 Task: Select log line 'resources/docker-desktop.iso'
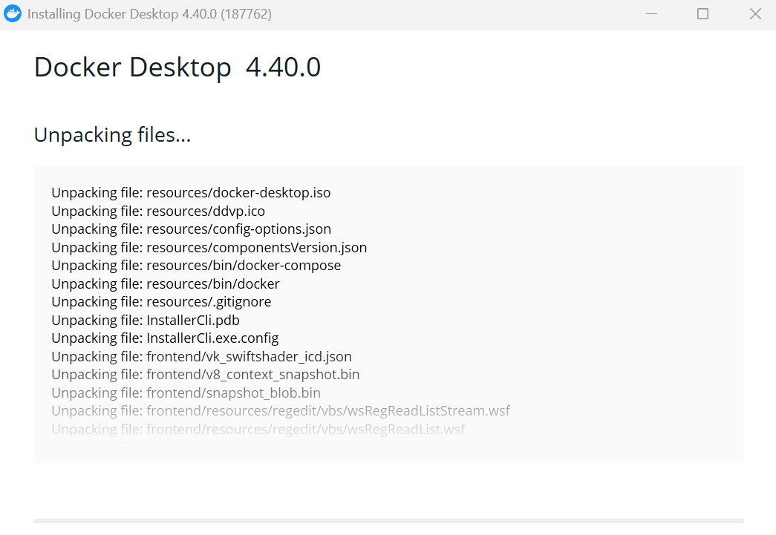[191, 193]
